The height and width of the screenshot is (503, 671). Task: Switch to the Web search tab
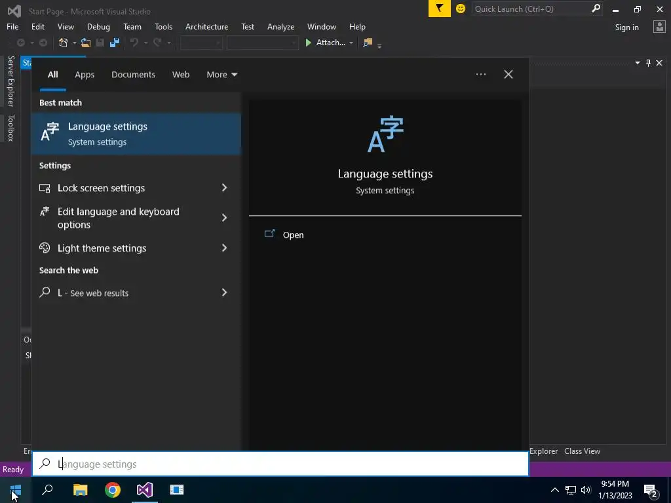[181, 75]
